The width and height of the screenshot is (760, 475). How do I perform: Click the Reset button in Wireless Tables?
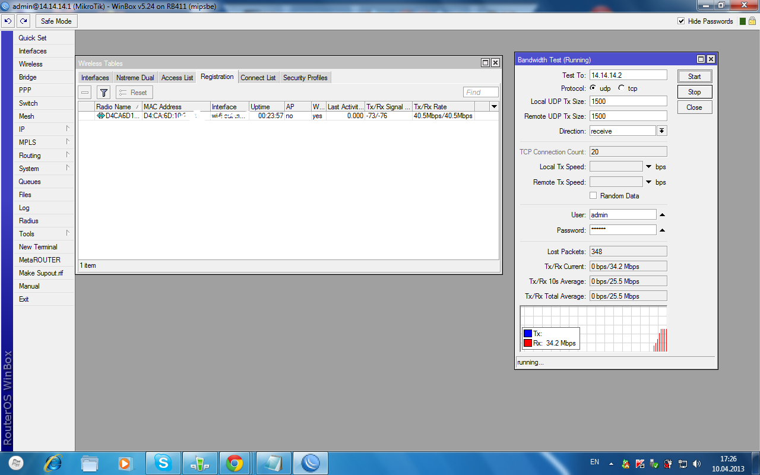click(134, 93)
